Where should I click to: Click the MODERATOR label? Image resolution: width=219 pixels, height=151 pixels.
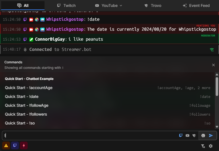pyautogui.click(x=208, y=36)
